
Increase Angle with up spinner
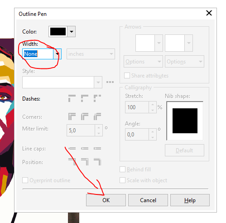153,132
